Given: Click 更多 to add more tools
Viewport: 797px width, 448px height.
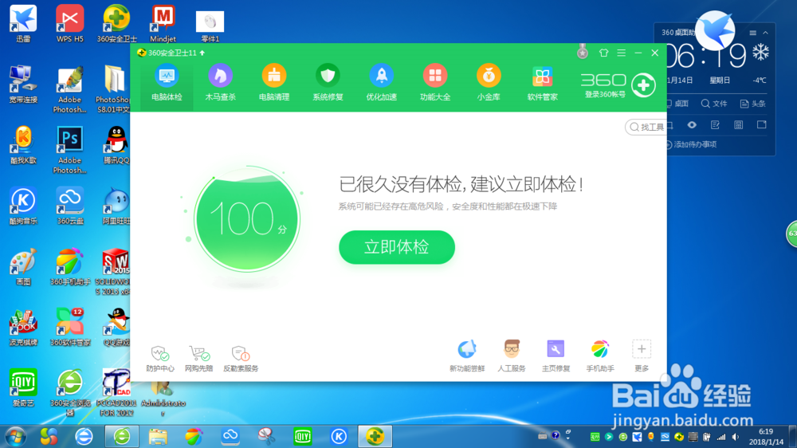Looking at the screenshot, I should [642, 356].
